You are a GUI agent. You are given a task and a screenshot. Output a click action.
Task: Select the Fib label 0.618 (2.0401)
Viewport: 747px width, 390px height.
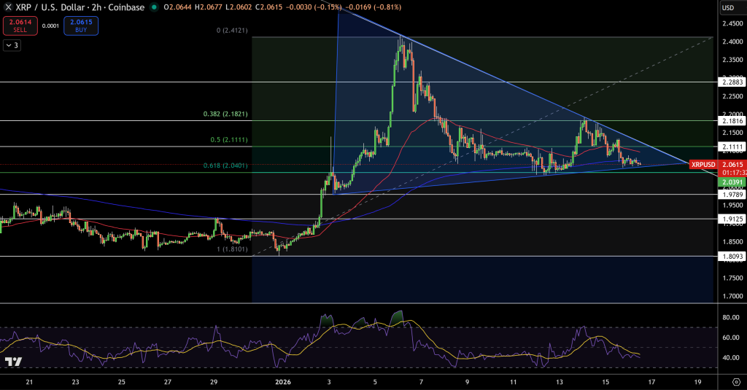(225, 165)
